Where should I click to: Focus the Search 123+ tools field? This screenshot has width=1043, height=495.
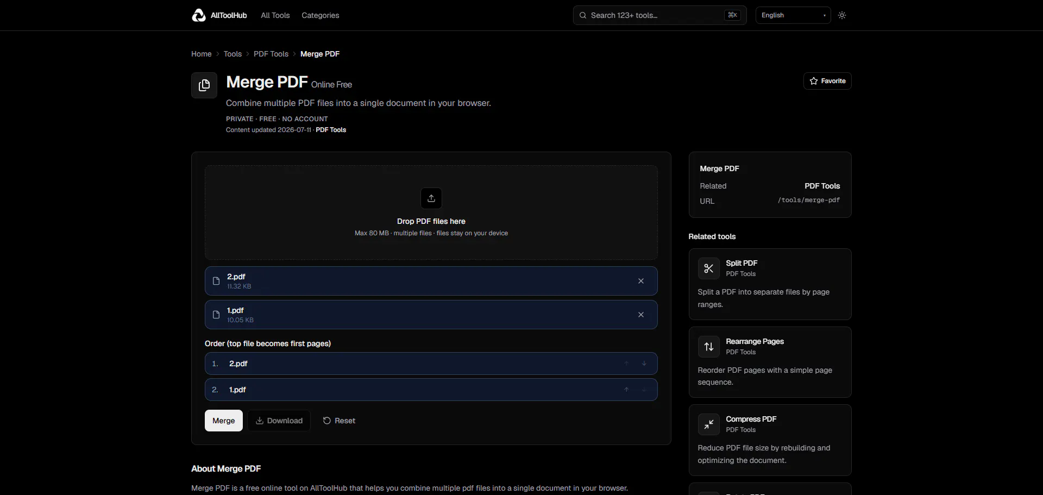coord(660,15)
